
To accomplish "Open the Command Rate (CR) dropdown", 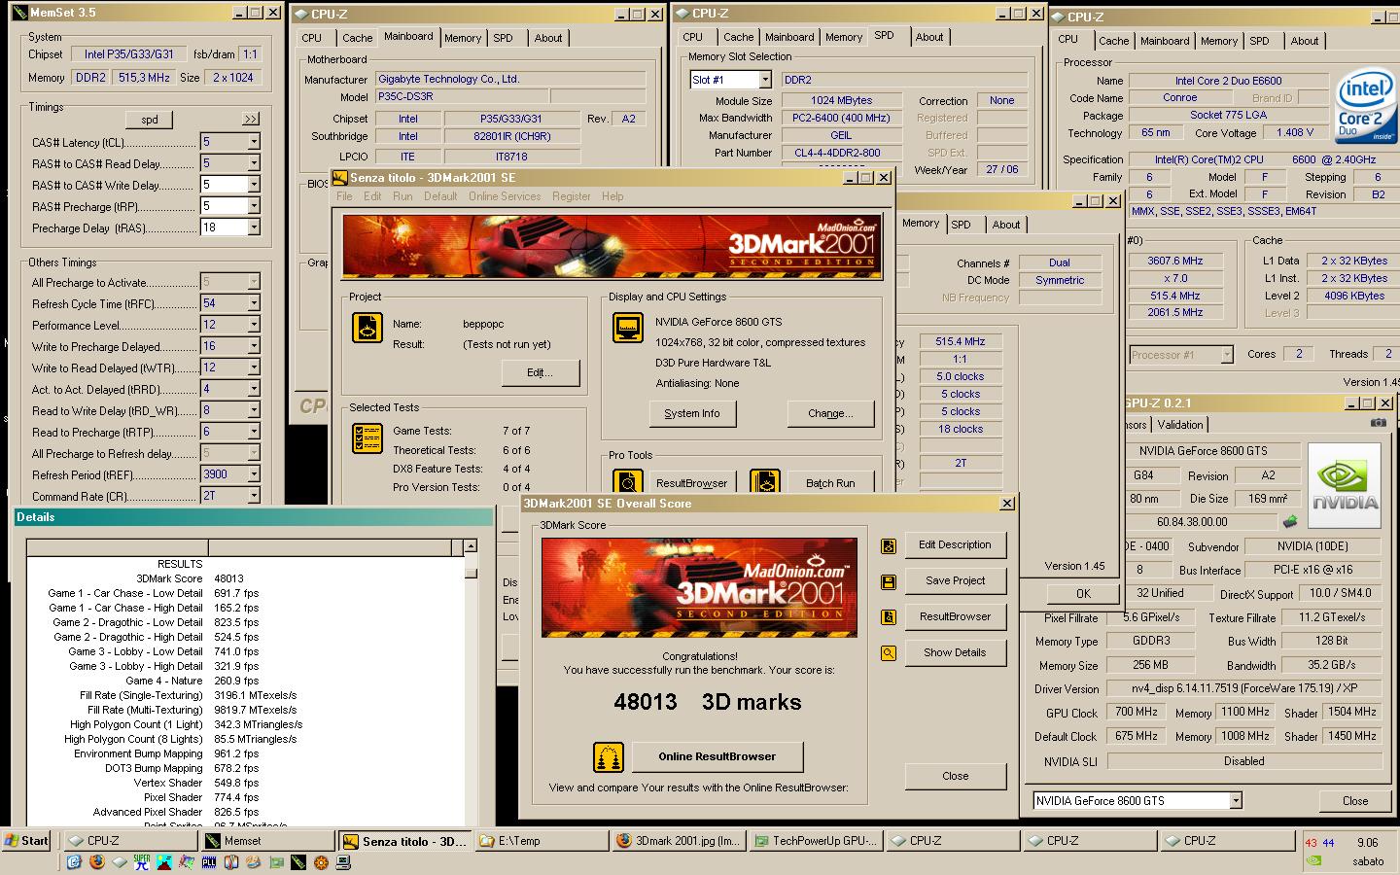I will 254,496.
